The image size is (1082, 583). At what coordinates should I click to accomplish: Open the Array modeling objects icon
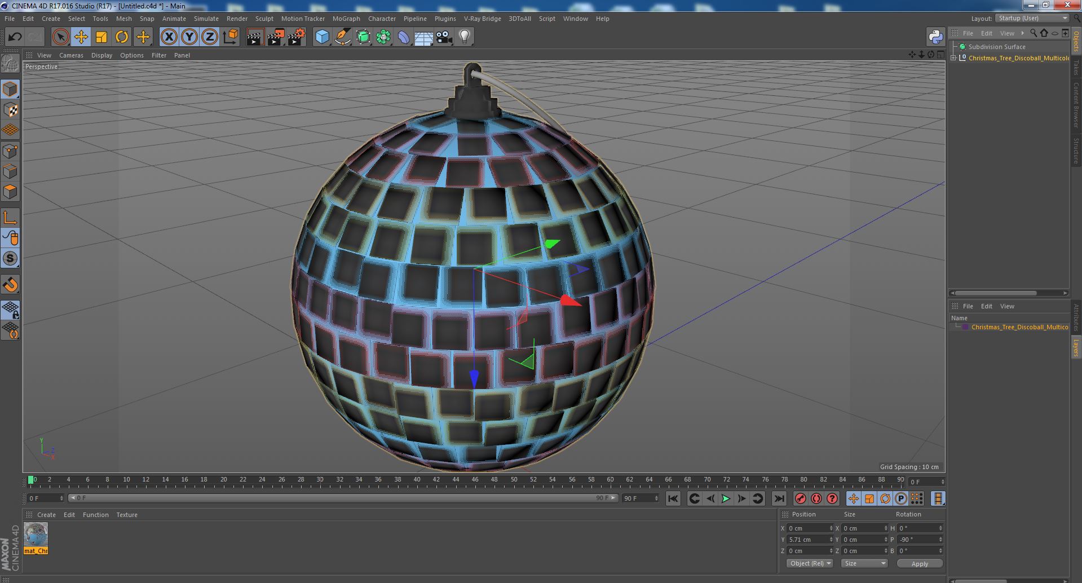(x=383, y=37)
